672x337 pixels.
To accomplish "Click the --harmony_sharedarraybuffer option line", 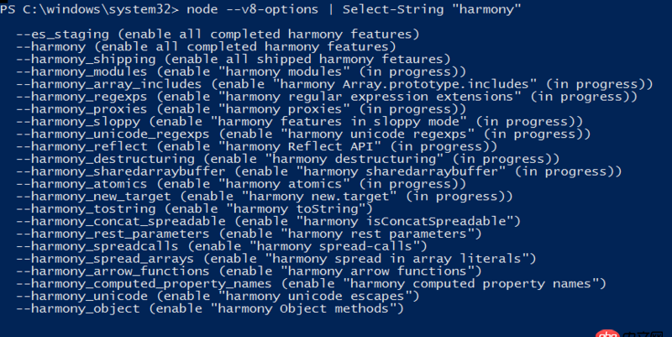I will pyautogui.click(x=319, y=171).
